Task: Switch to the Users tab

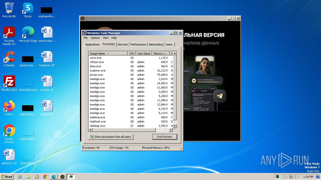Action: coord(169,44)
